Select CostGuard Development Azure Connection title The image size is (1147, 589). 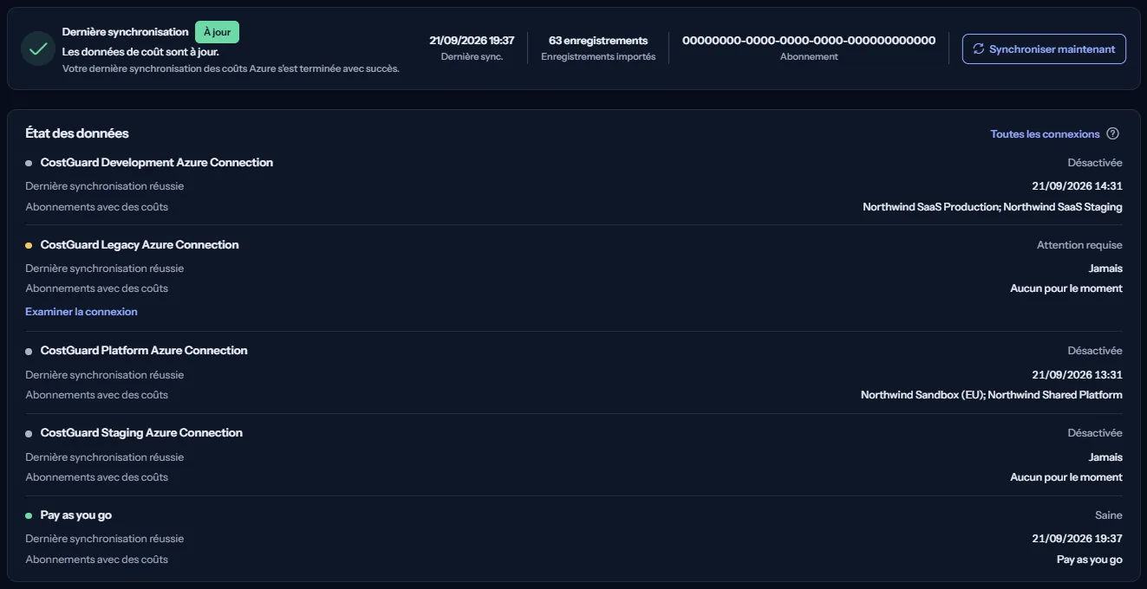point(156,162)
